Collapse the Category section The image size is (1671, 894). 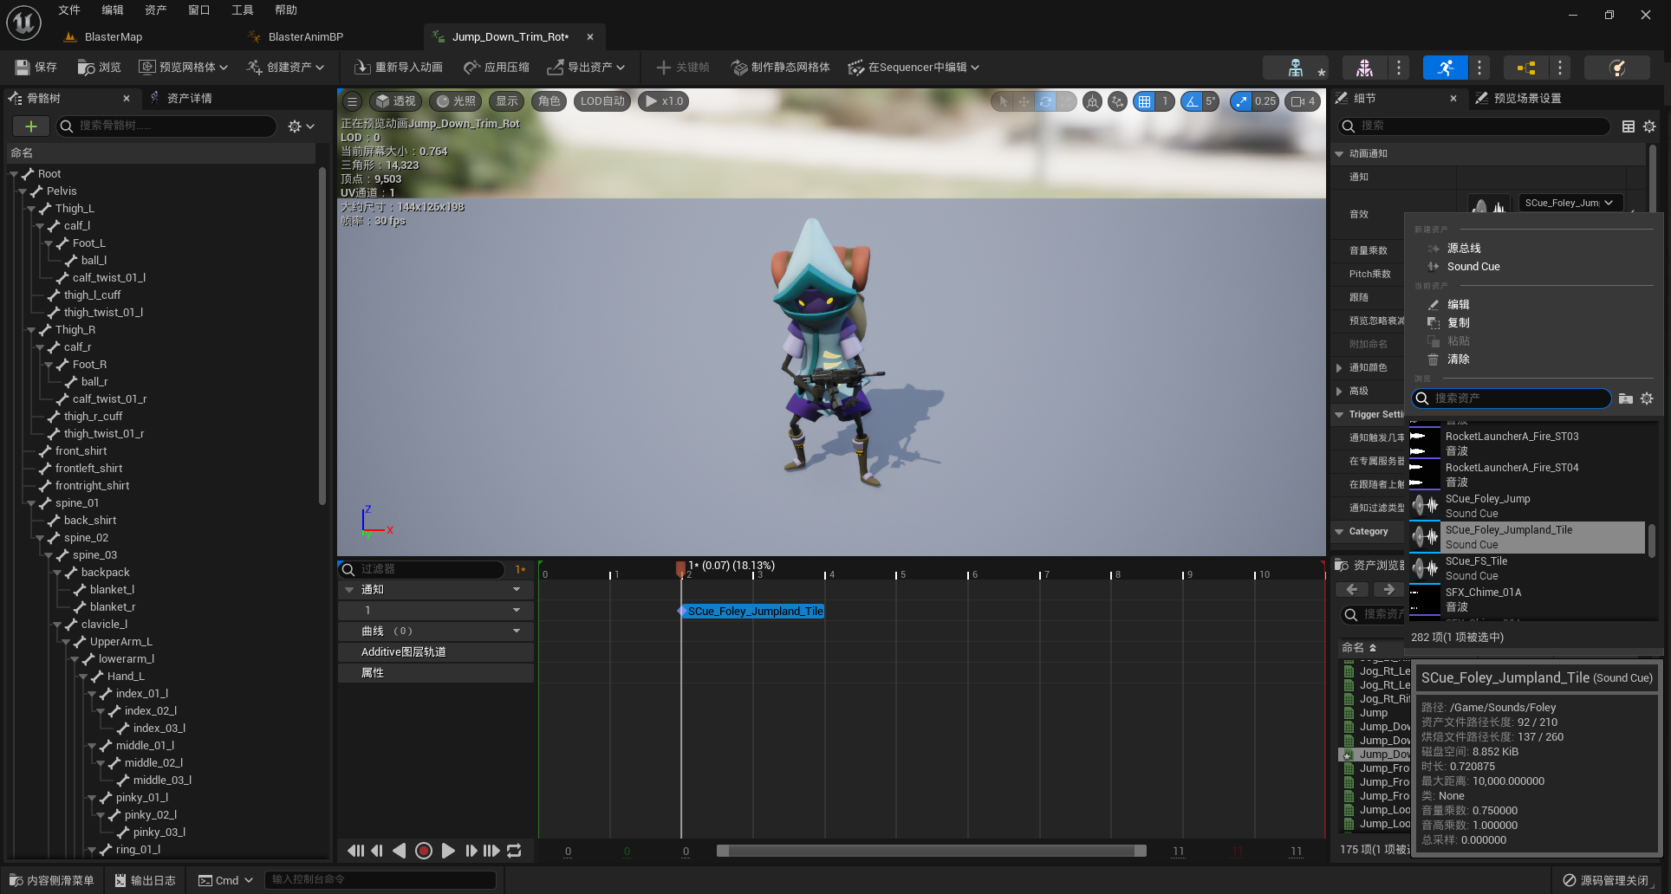coord(1339,532)
